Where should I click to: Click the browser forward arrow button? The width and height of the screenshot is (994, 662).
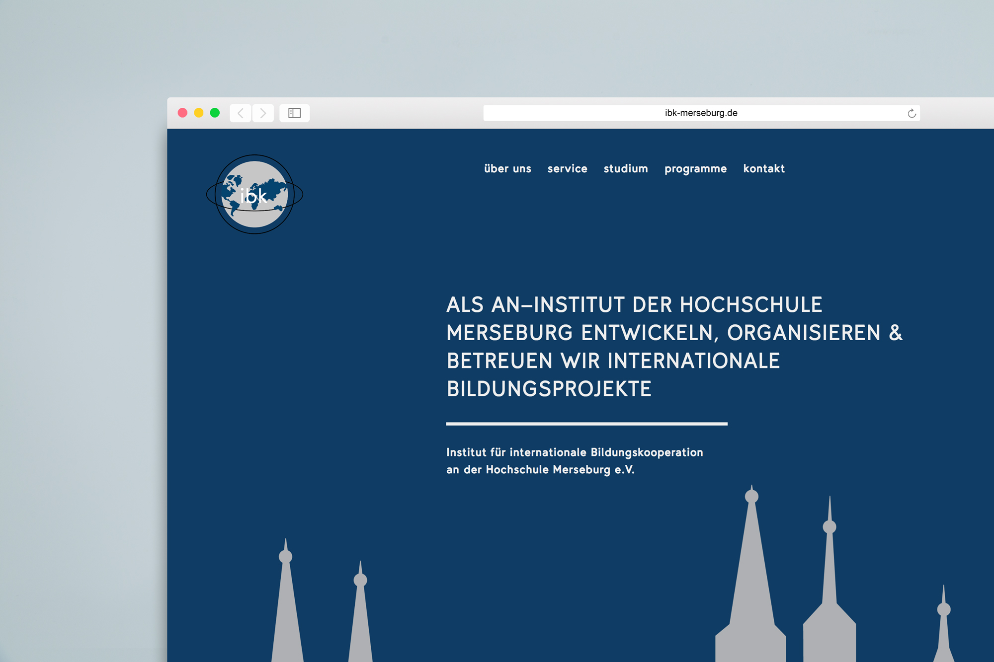[263, 113]
